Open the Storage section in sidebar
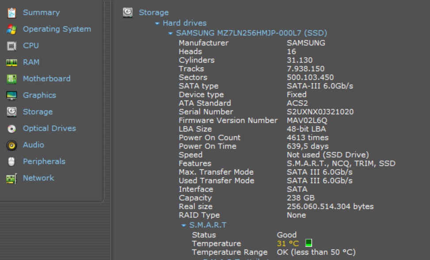 point(38,112)
